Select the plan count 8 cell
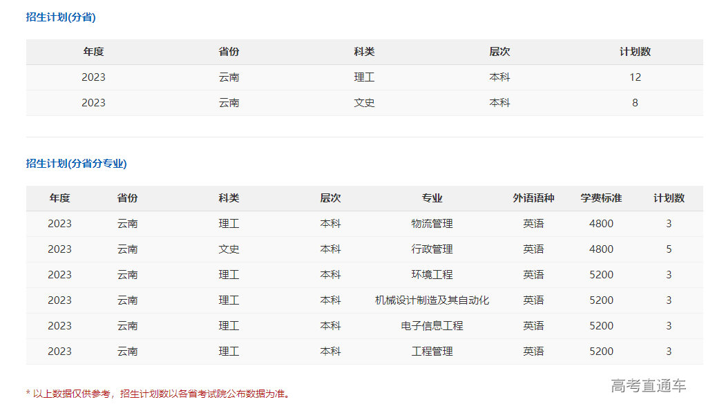 (635, 103)
